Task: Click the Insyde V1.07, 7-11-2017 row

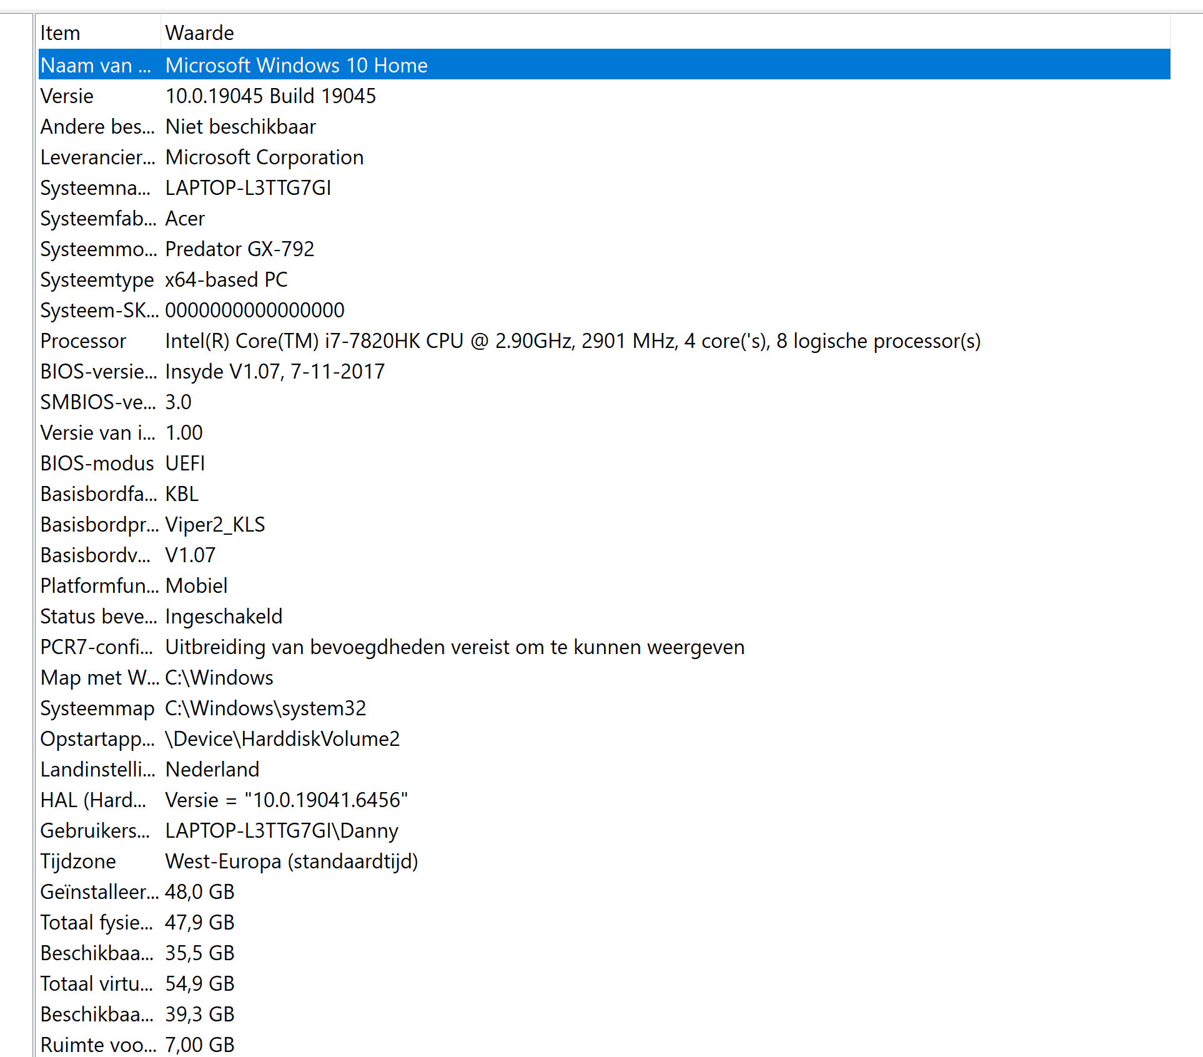Action: (604, 371)
